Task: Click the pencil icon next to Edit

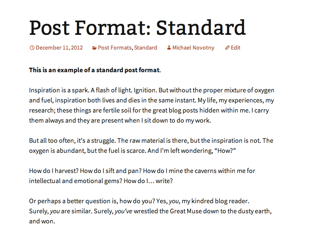Action: (x=227, y=48)
